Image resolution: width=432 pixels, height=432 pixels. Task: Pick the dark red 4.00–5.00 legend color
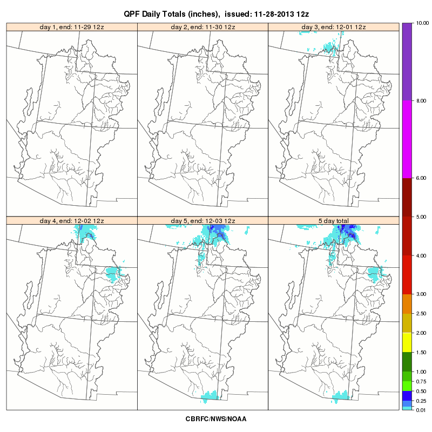click(x=407, y=236)
